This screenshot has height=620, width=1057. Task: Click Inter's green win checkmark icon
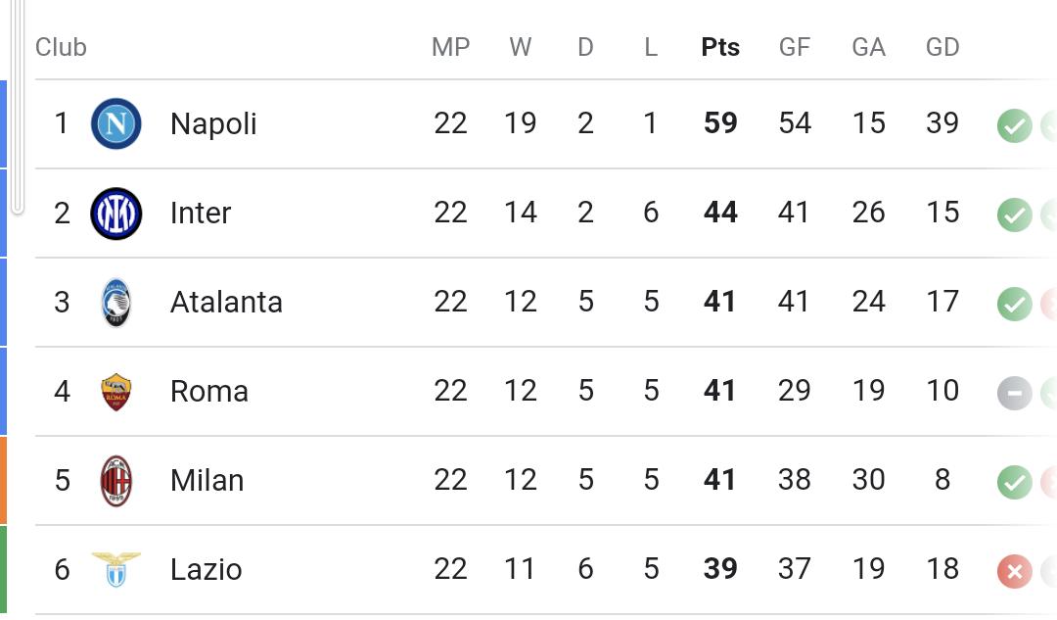point(1014,215)
